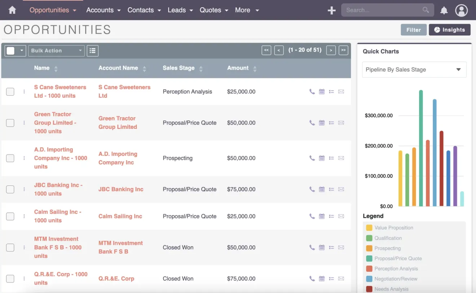Check the checkbox for MTM Investment Bank row

click(10, 248)
